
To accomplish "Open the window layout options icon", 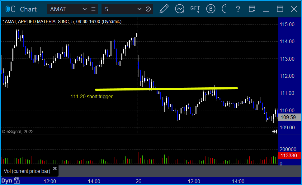I will (x=252, y=9).
